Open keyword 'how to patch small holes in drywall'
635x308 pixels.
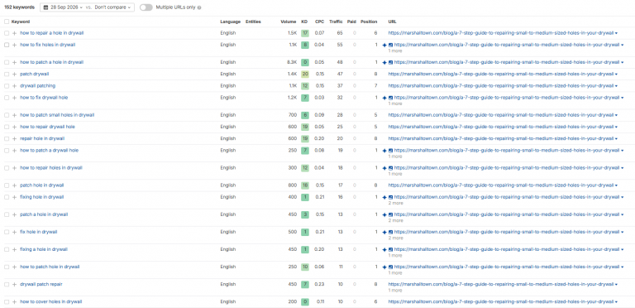[x=57, y=115]
